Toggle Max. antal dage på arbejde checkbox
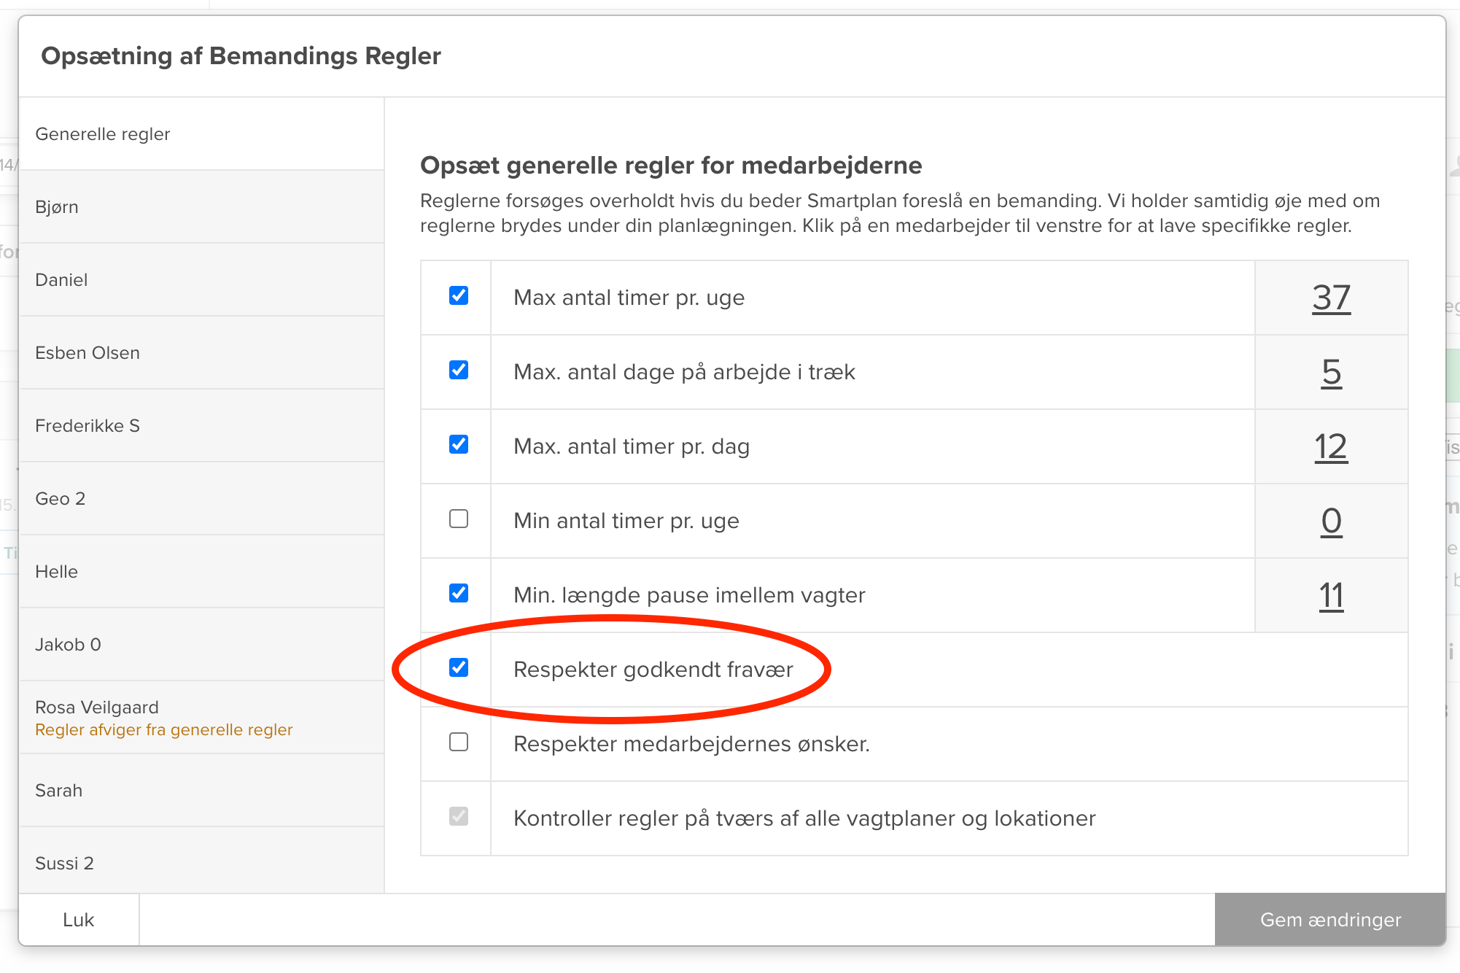This screenshot has width=1460, height=973. [x=459, y=370]
